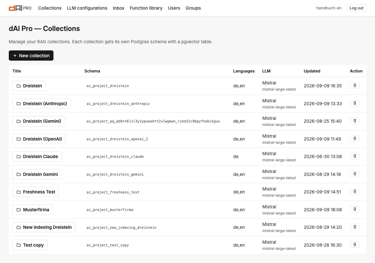The image size is (375, 263).
Task: Open the Inbox page
Action: tap(119, 8)
